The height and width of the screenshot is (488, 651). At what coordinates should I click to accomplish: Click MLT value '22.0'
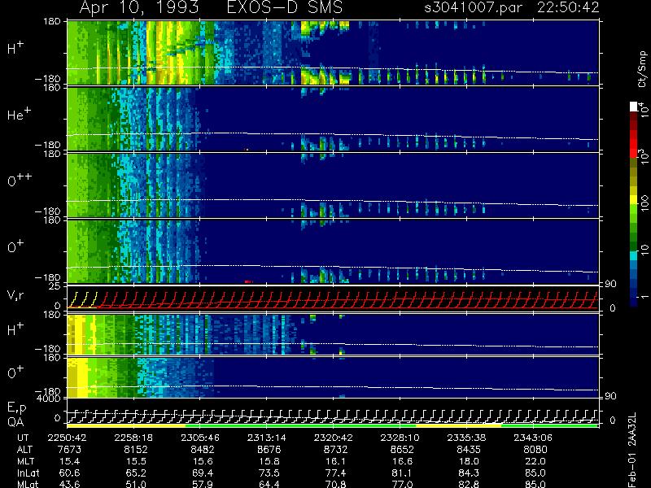point(535,461)
